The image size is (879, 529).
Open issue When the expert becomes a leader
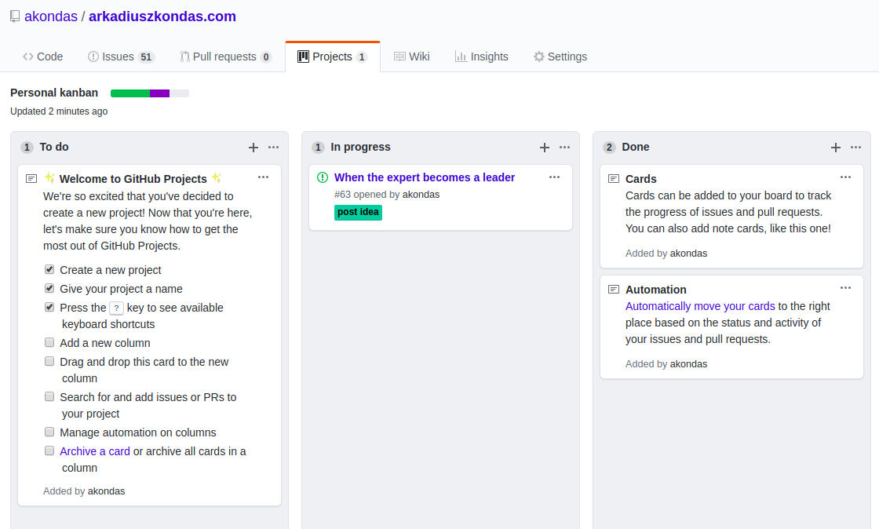(x=425, y=177)
